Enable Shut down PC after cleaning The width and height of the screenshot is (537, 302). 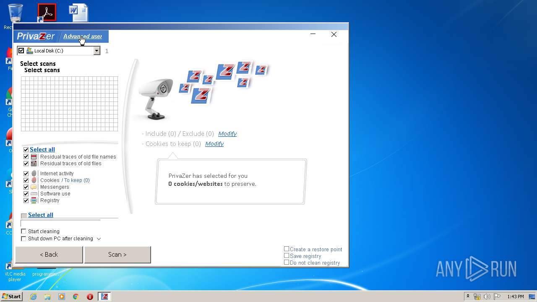pyautogui.click(x=23, y=239)
